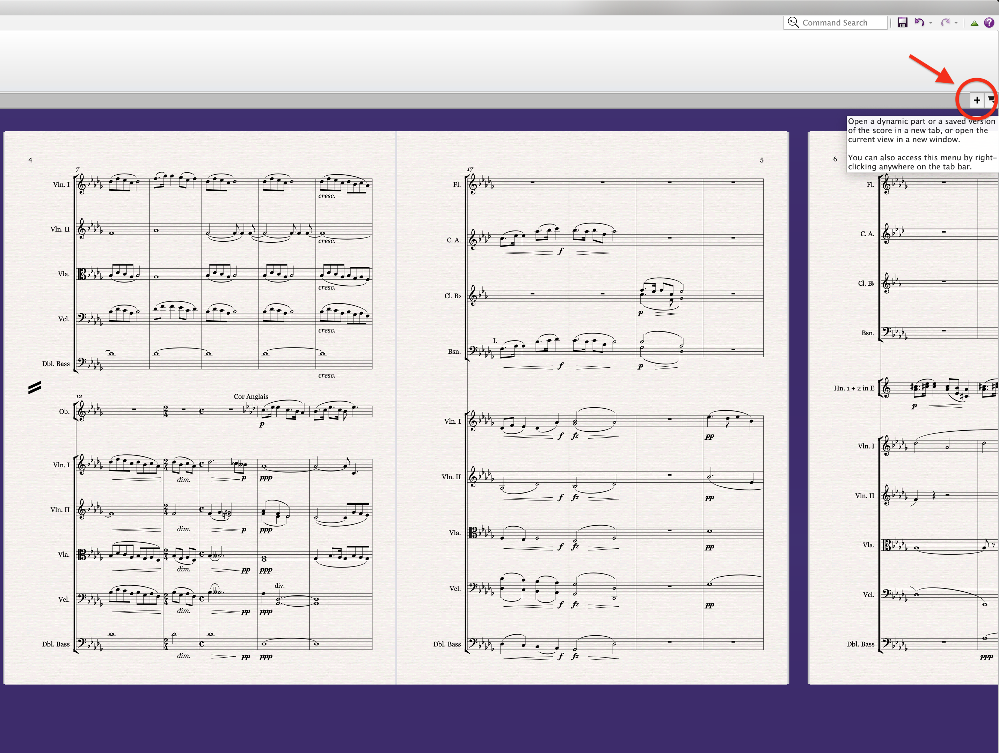
Task: Click the Redo arrow icon
Action: click(945, 23)
